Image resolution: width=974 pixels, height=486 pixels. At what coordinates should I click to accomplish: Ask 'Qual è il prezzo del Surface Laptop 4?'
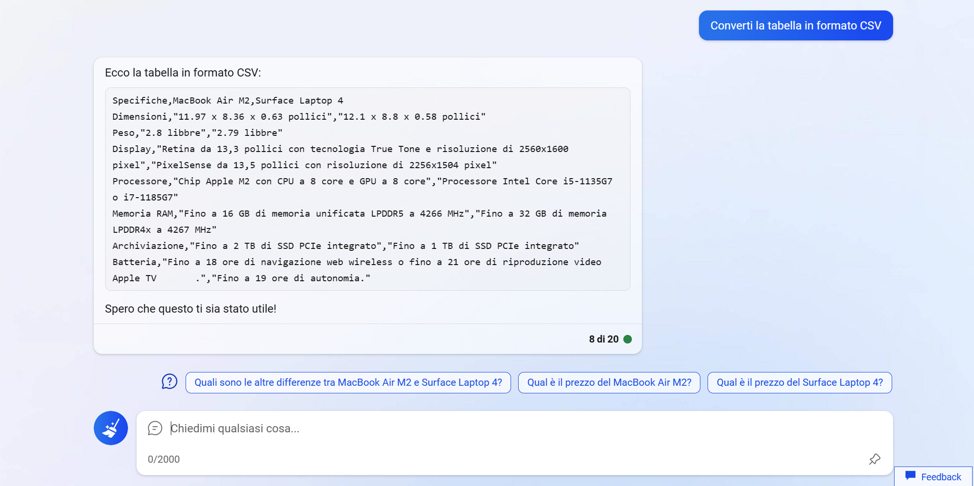(x=799, y=382)
